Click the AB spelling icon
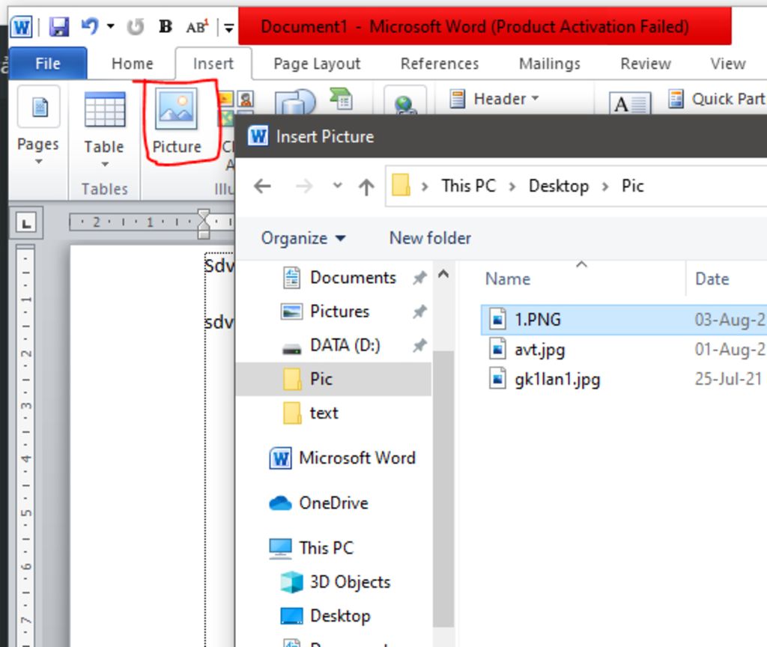This screenshot has width=767, height=647. click(x=197, y=26)
